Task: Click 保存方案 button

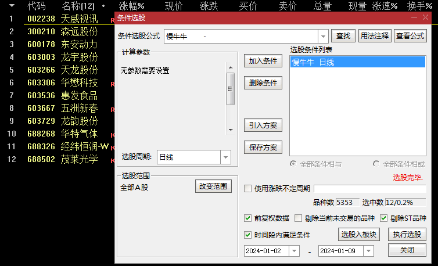Action: (x=263, y=148)
